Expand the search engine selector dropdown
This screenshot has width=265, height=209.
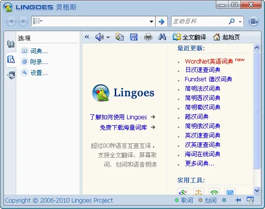pyautogui.click(x=240, y=22)
